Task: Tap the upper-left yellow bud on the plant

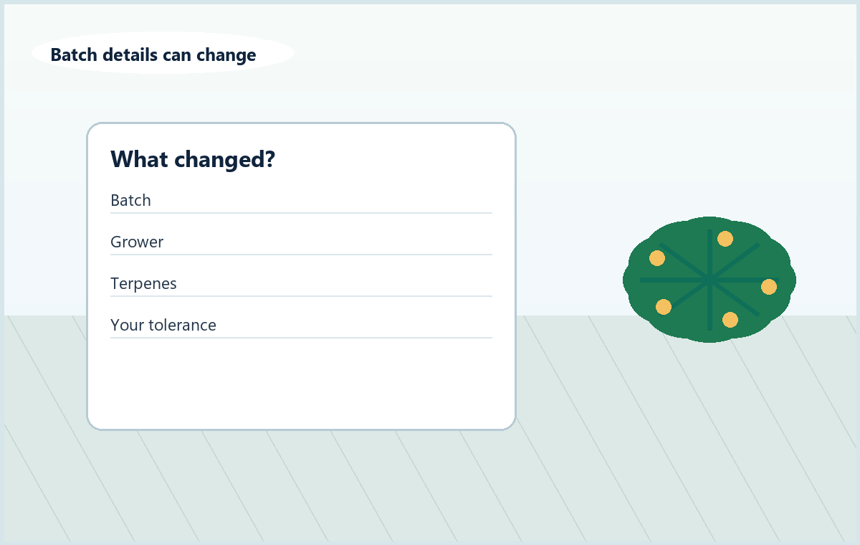Action: coord(657,258)
